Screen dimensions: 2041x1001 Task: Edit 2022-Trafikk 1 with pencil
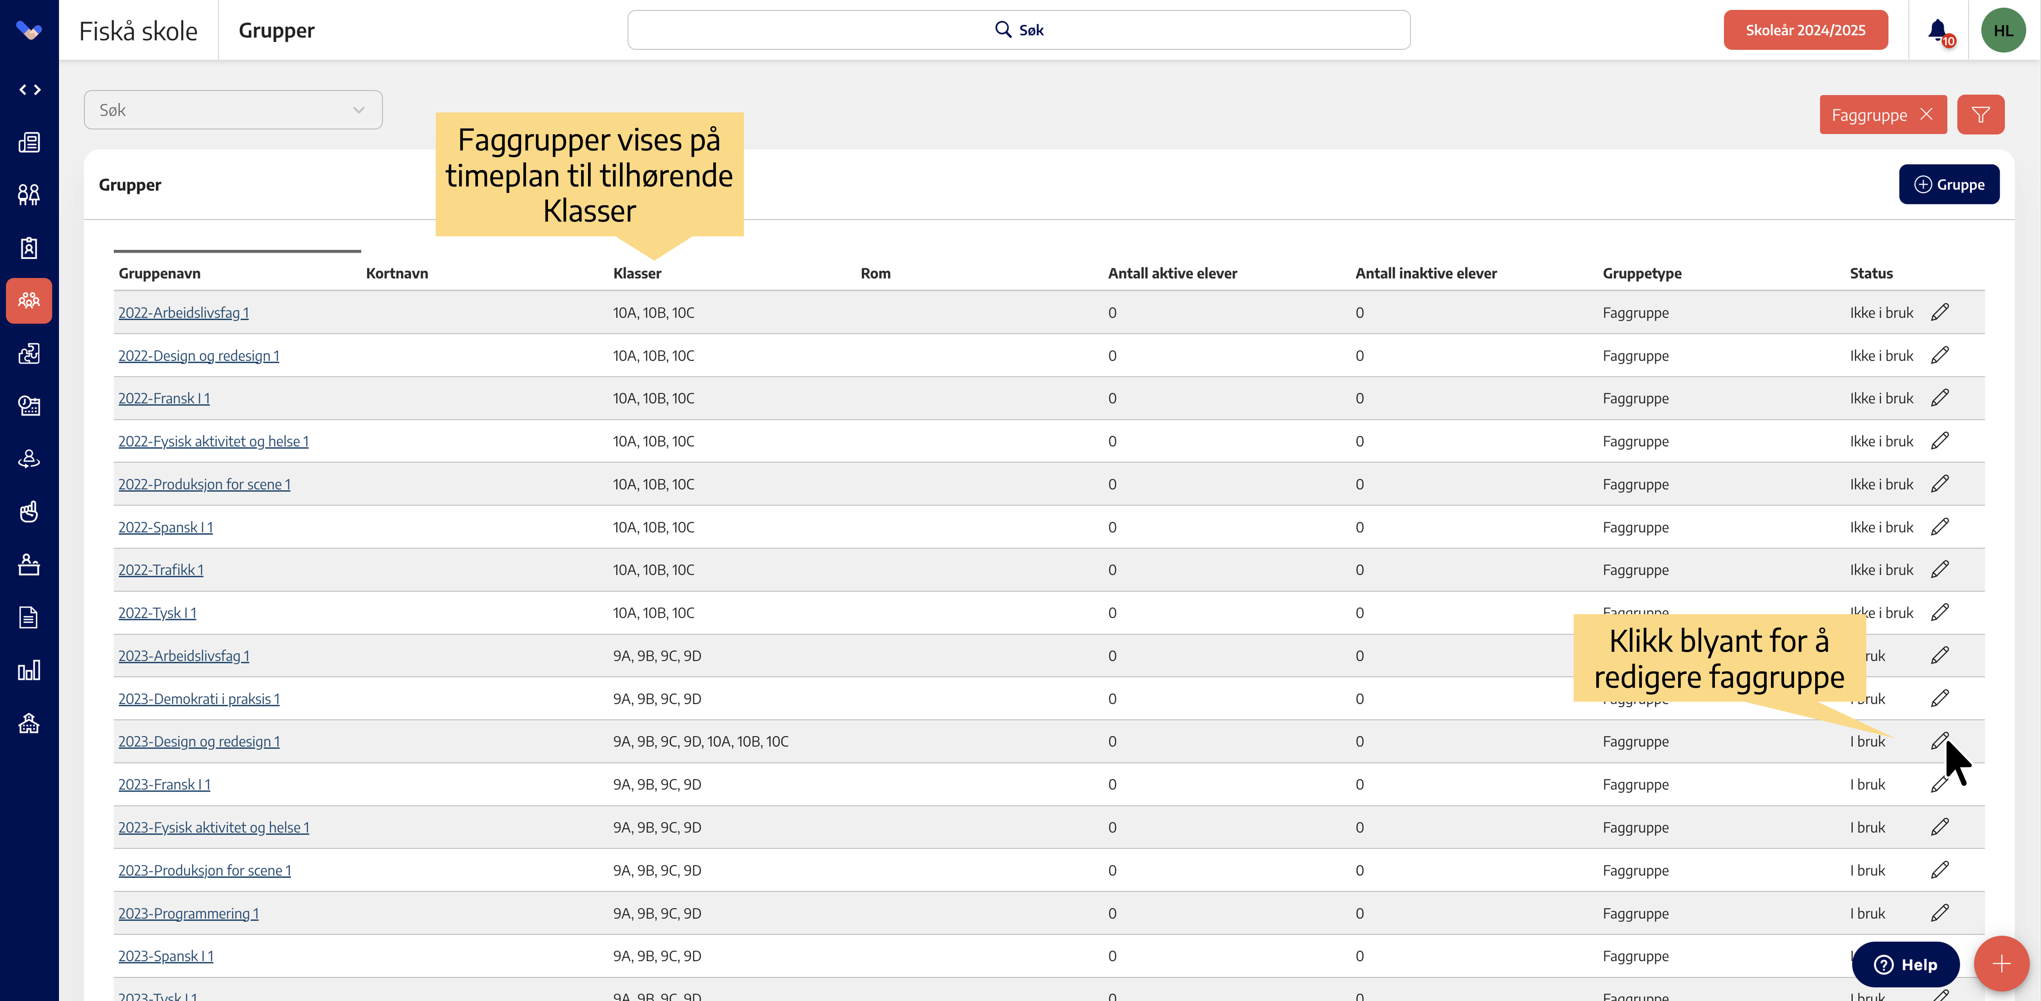point(1940,569)
